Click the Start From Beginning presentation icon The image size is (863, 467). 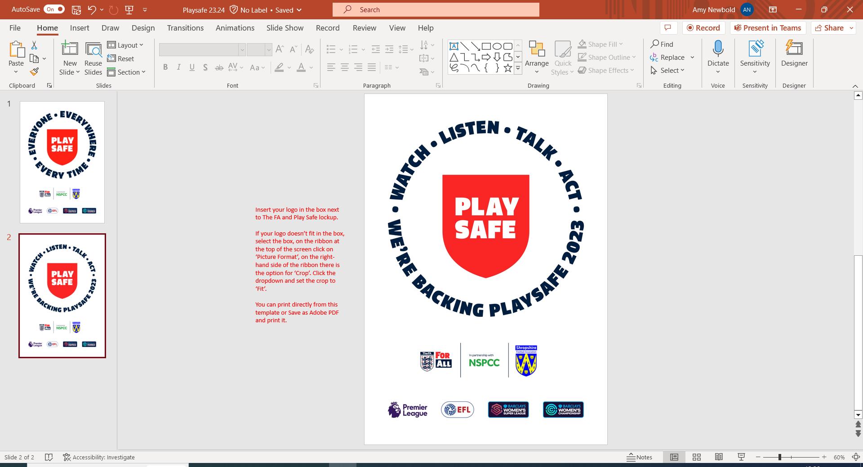coord(129,9)
